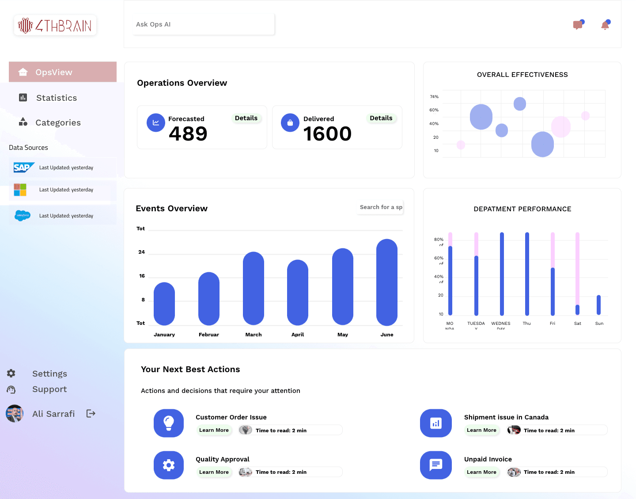
Task: Click the 'Unpaid Invoice' title
Action: 488,459
